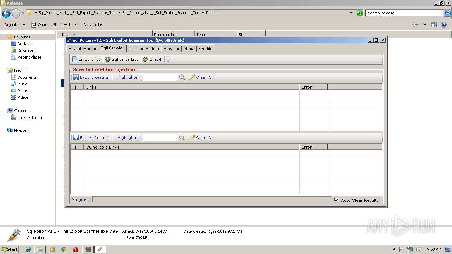The width and height of the screenshot is (452, 254).
Task: Open Music library
Action: (22, 84)
